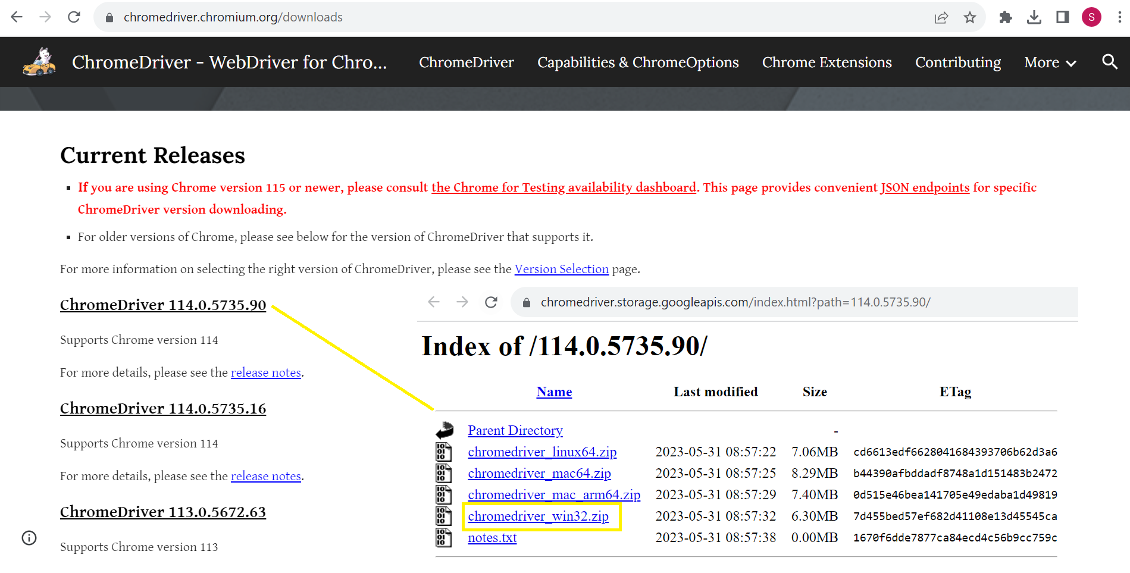Follow the Version Selection link
1130x573 pixels.
(x=561, y=269)
